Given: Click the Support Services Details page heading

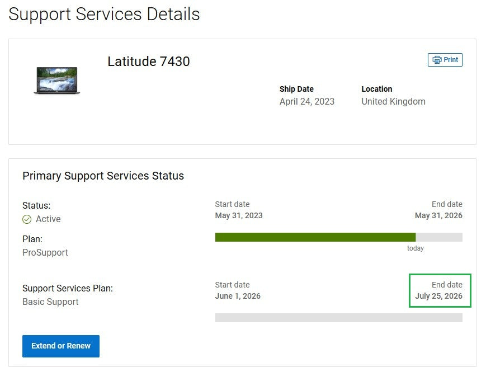Looking at the screenshot, I should point(104,14).
